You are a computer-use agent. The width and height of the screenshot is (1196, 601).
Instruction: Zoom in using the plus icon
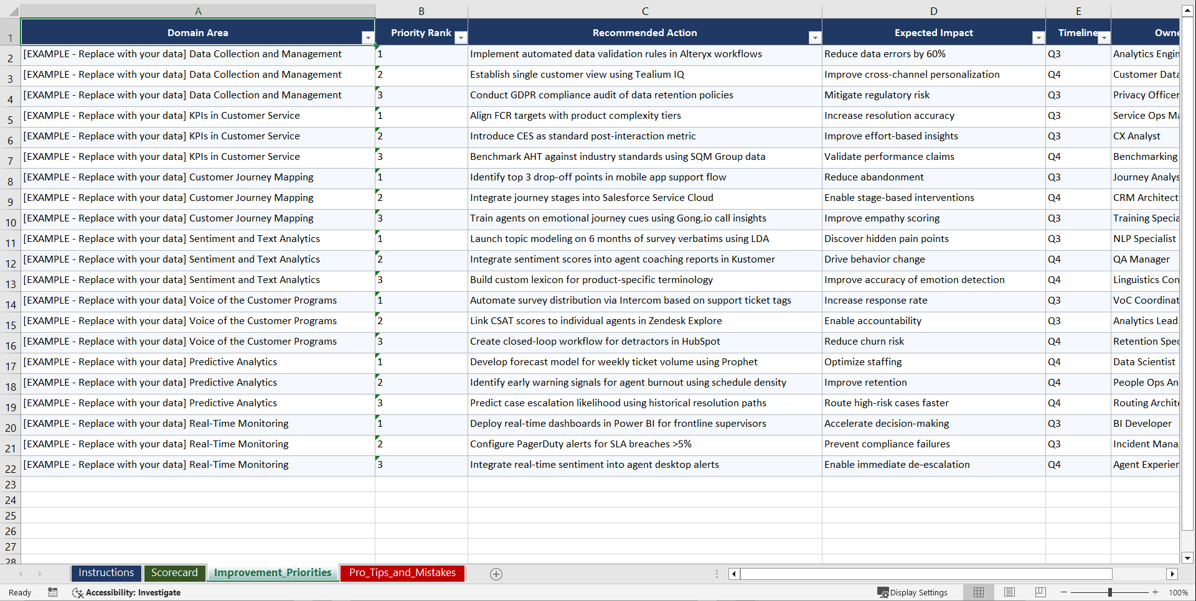pyautogui.click(x=1156, y=592)
